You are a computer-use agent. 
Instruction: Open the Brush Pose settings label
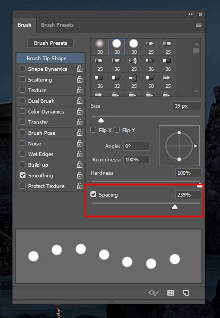(41, 133)
